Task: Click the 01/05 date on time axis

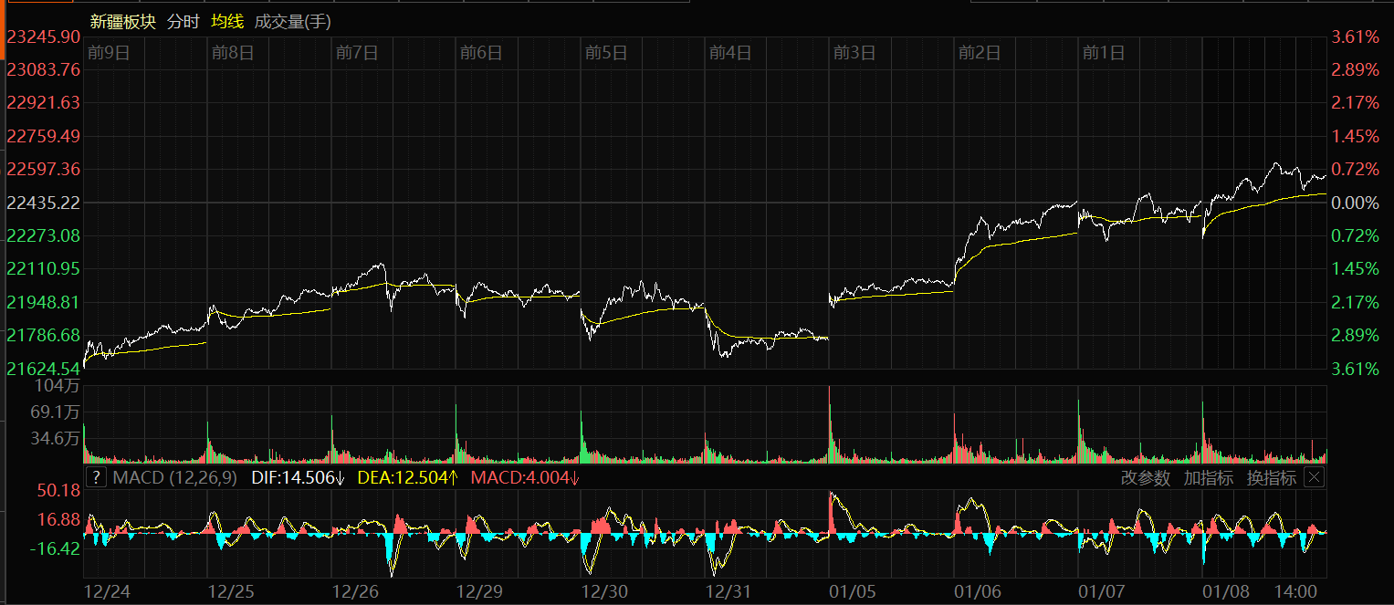Action: pos(852,590)
